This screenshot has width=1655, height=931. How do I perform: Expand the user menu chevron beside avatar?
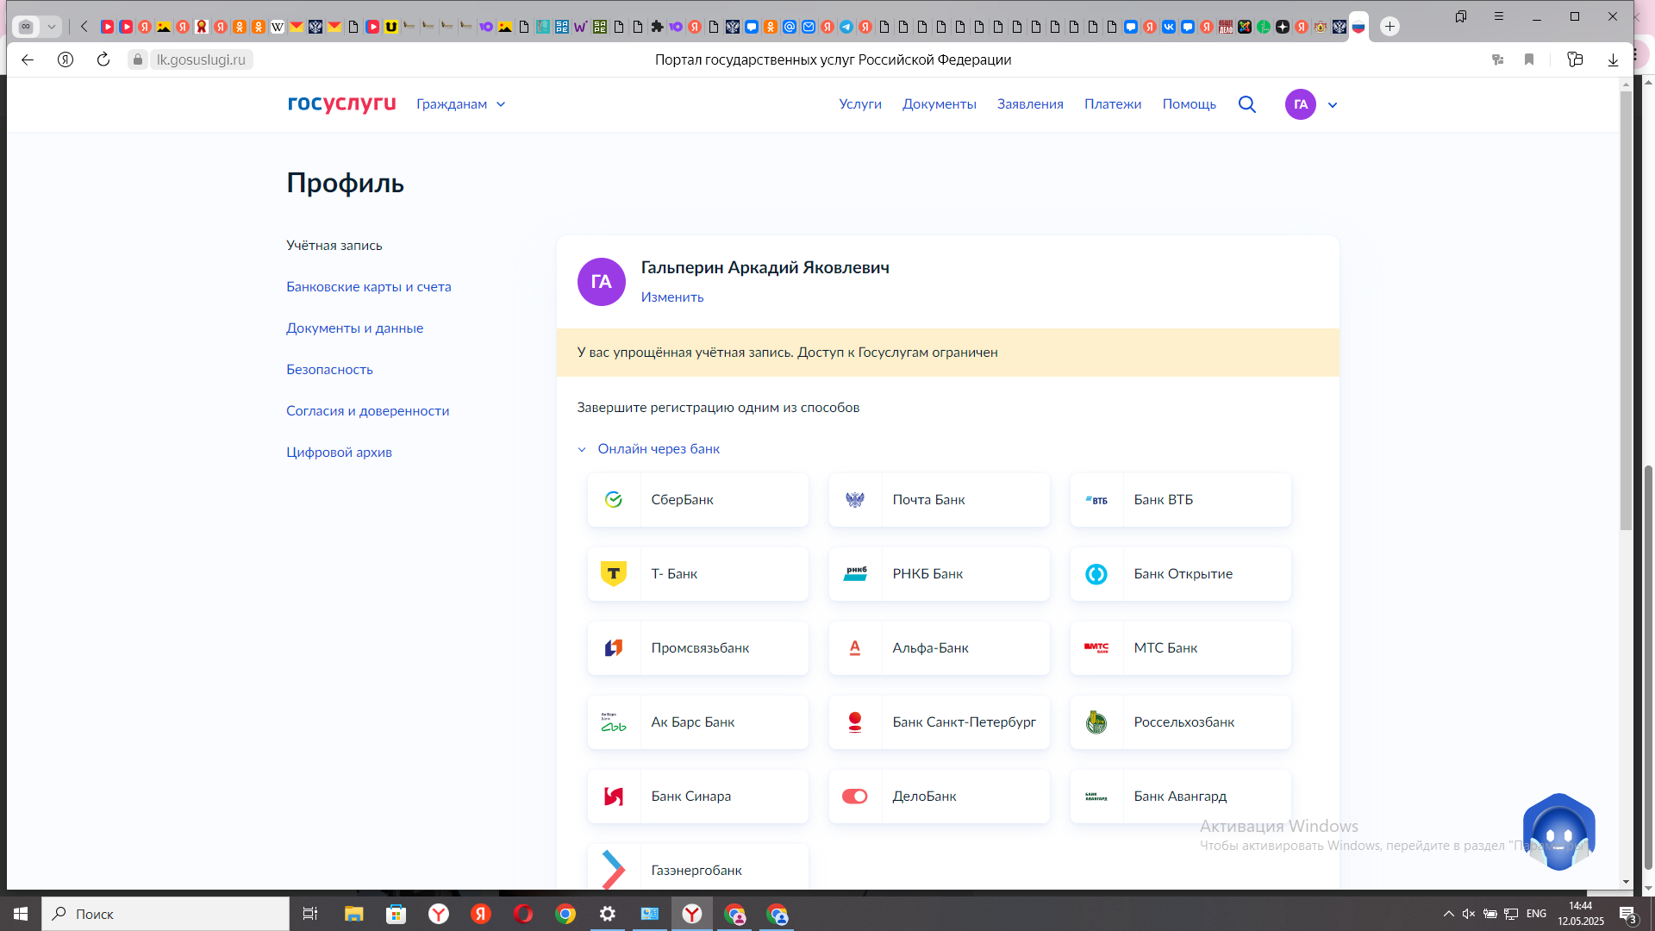click(x=1332, y=105)
